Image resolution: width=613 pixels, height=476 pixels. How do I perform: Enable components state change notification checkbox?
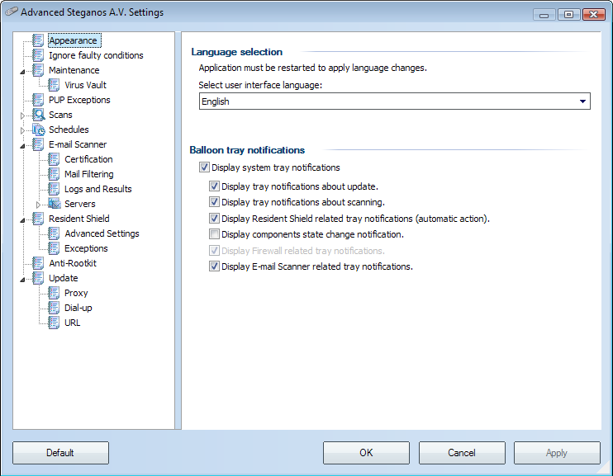[214, 234]
